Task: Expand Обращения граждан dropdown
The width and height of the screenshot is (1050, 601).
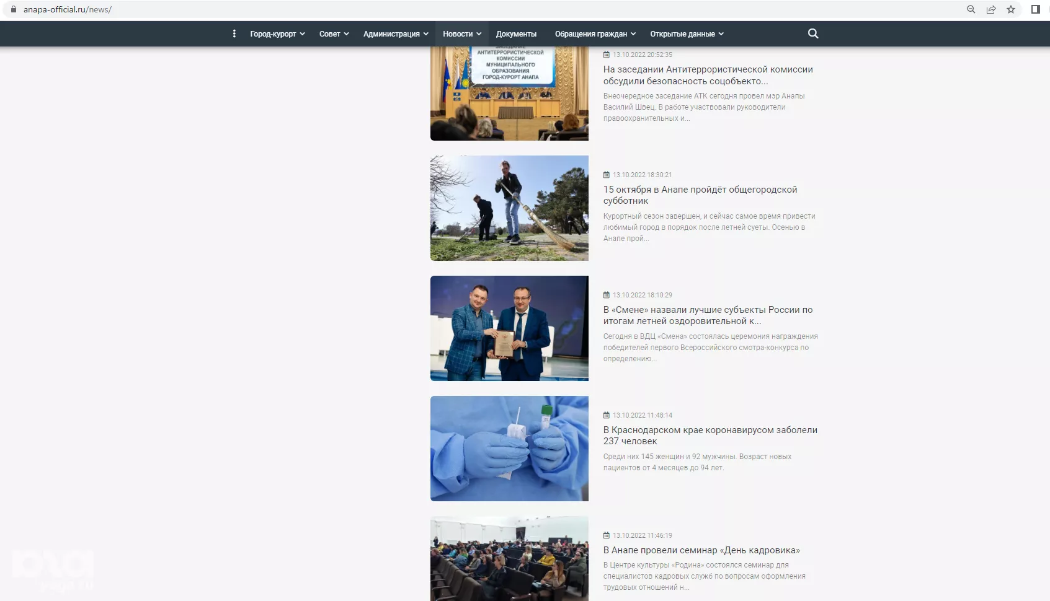Action: point(595,34)
